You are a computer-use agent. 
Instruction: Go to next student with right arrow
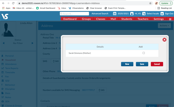(x=32, y=43)
